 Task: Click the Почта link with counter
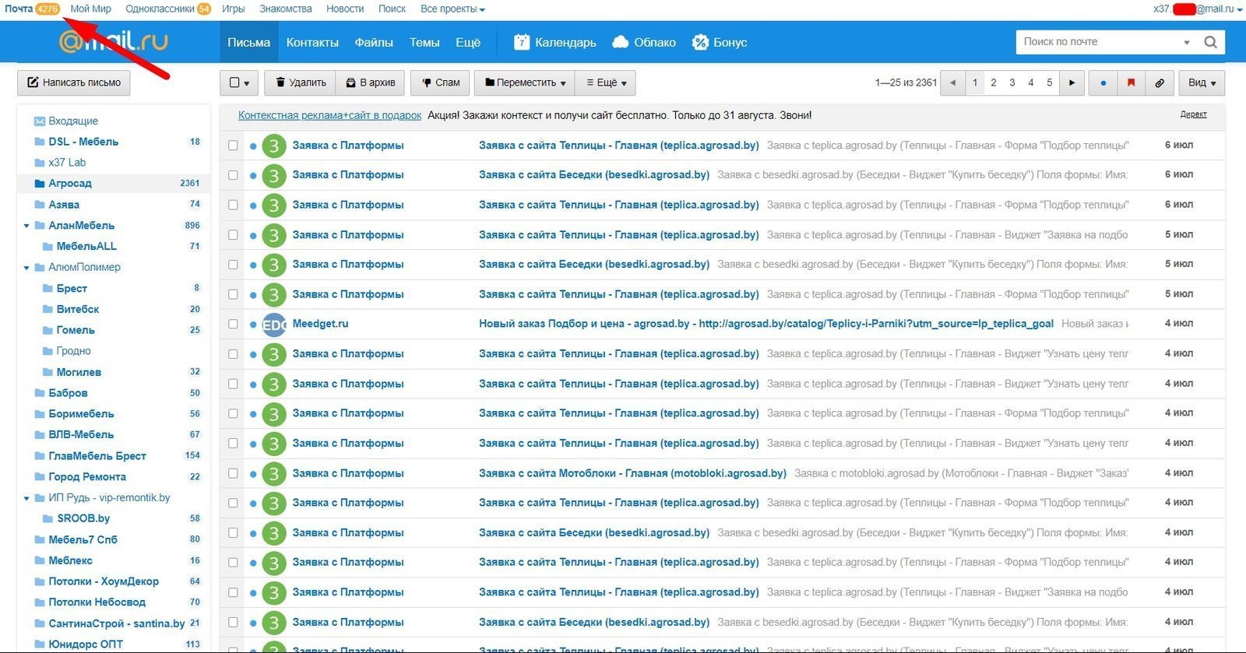[x=32, y=9]
